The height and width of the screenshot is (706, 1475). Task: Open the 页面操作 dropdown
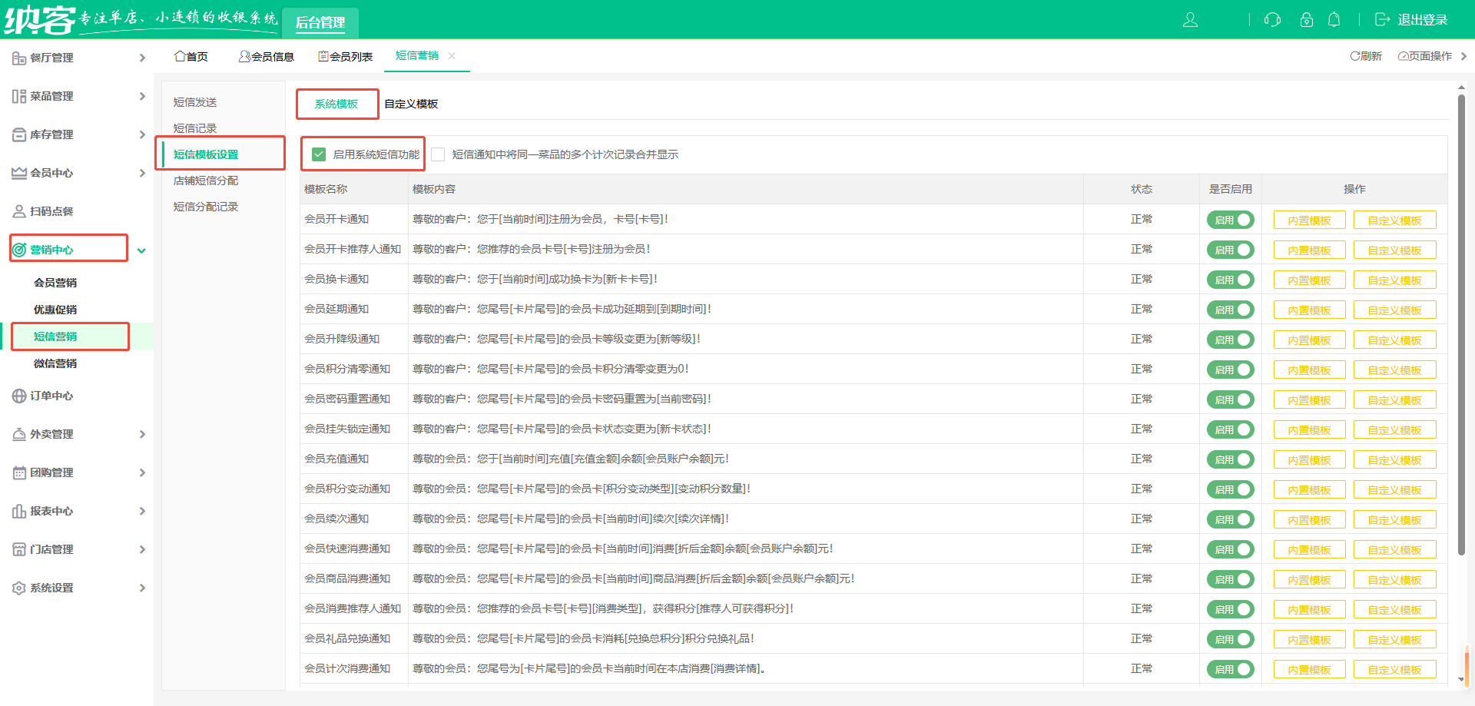(1425, 56)
